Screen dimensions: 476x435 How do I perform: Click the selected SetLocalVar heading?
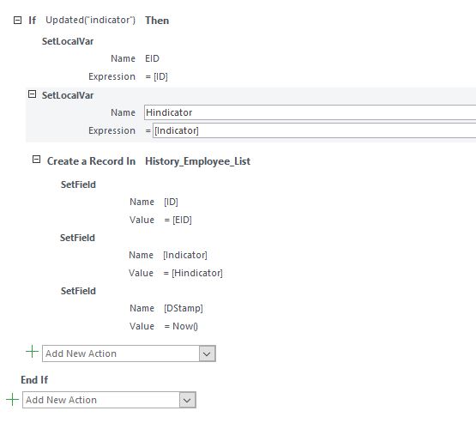pyautogui.click(x=68, y=95)
